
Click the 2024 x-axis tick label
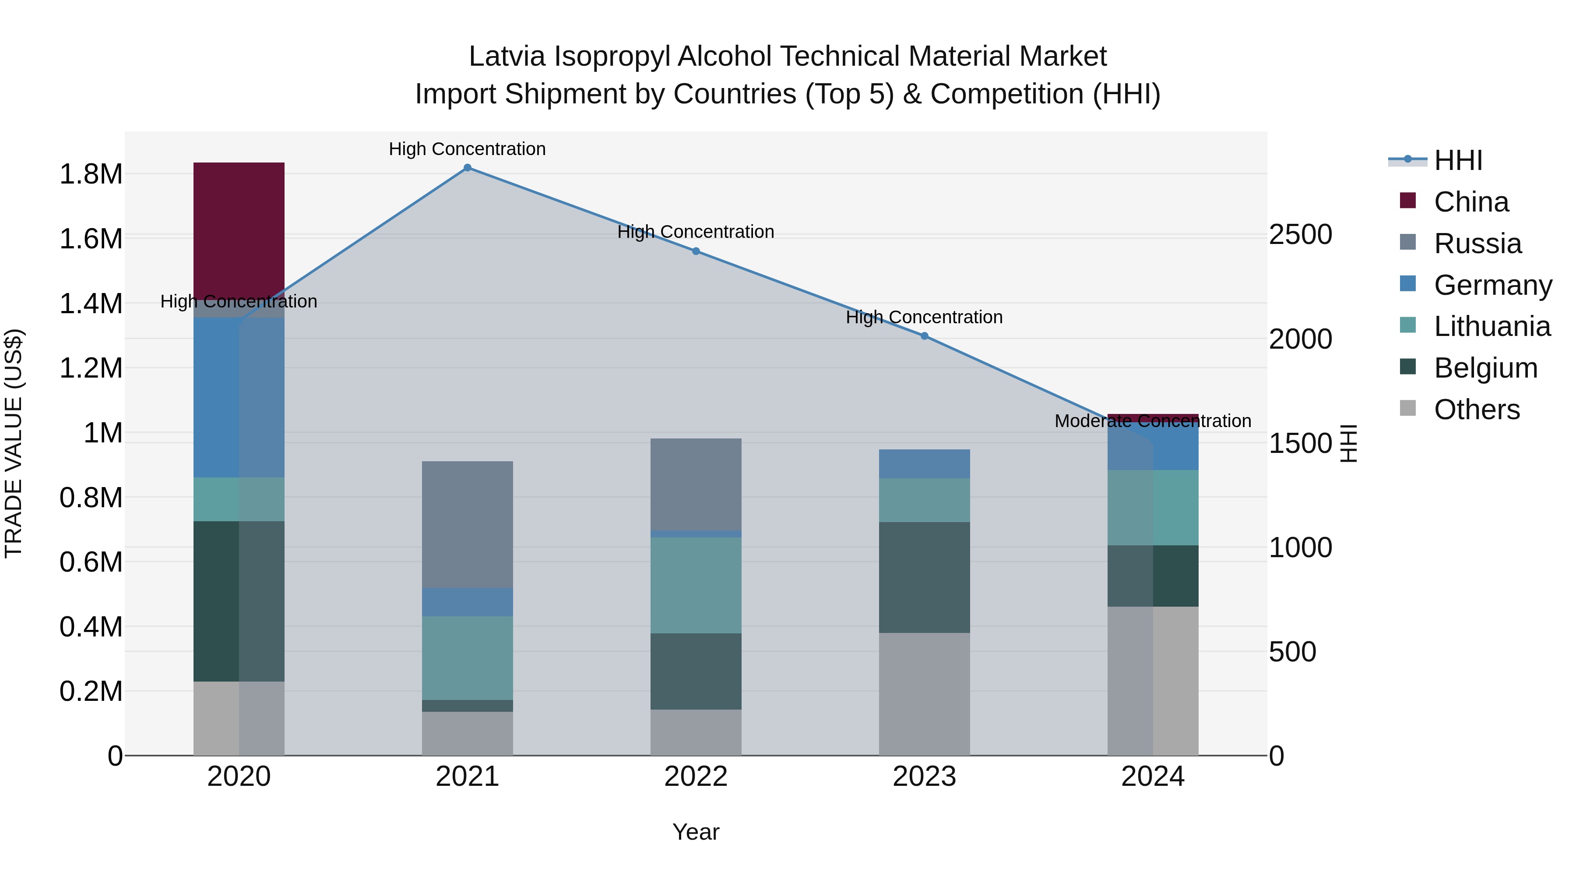(x=1153, y=777)
